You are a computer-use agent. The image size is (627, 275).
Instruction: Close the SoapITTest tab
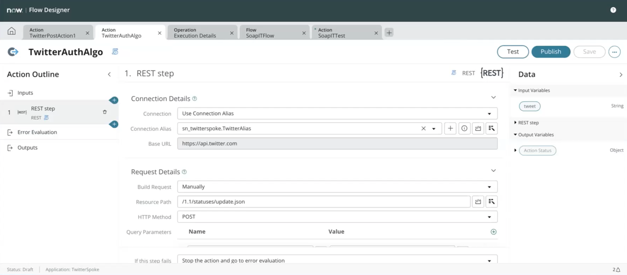376,33
